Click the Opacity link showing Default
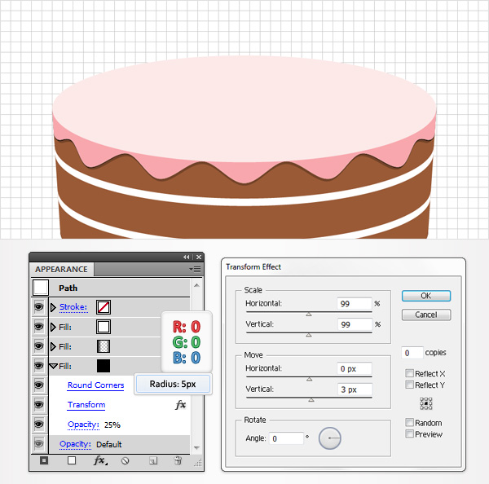Image resolution: width=489 pixels, height=484 pixels. pyautogui.click(x=75, y=444)
